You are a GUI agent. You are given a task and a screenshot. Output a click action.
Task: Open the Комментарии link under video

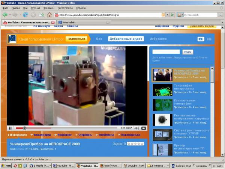pyautogui.click(x=42, y=135)
